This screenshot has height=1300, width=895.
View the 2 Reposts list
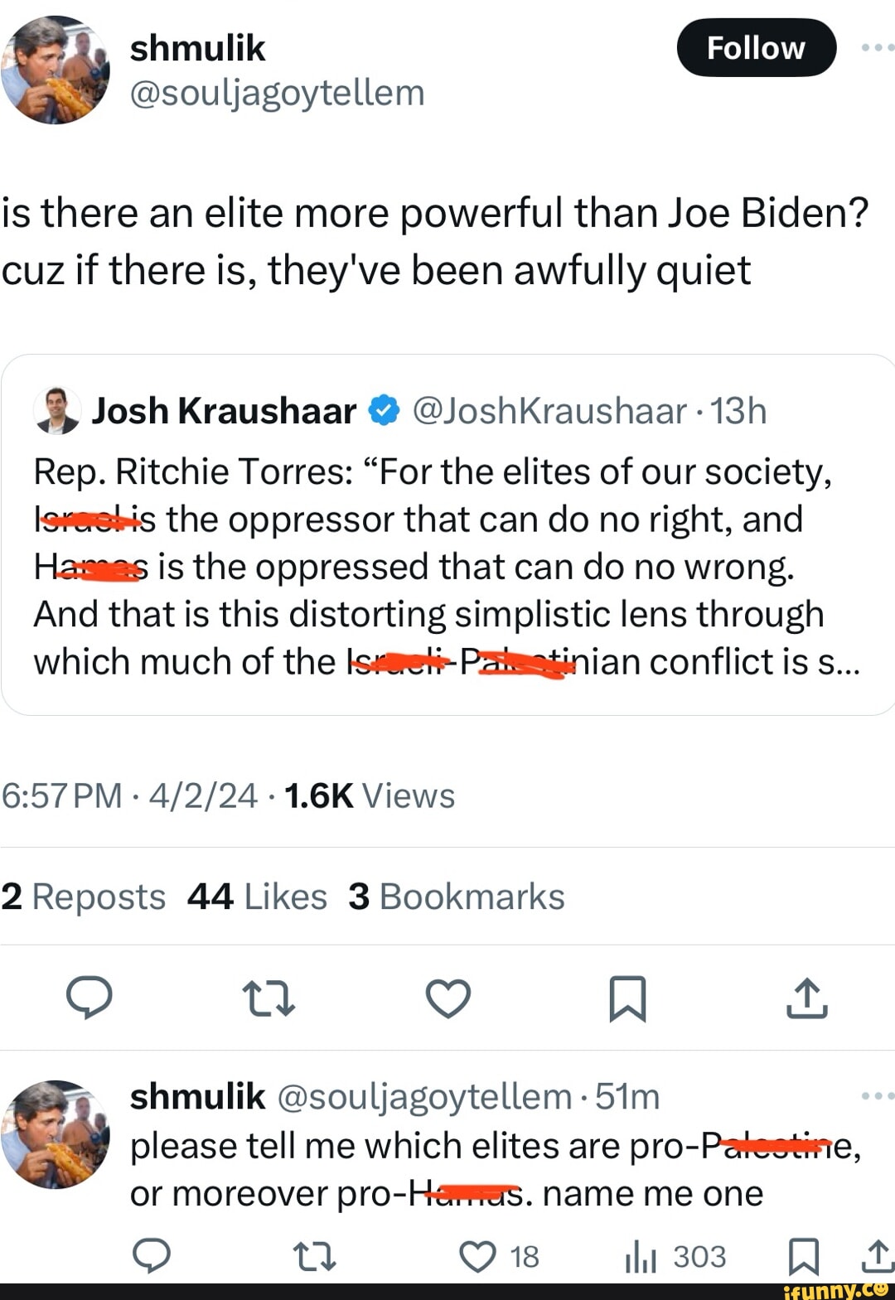click(84, 896)
